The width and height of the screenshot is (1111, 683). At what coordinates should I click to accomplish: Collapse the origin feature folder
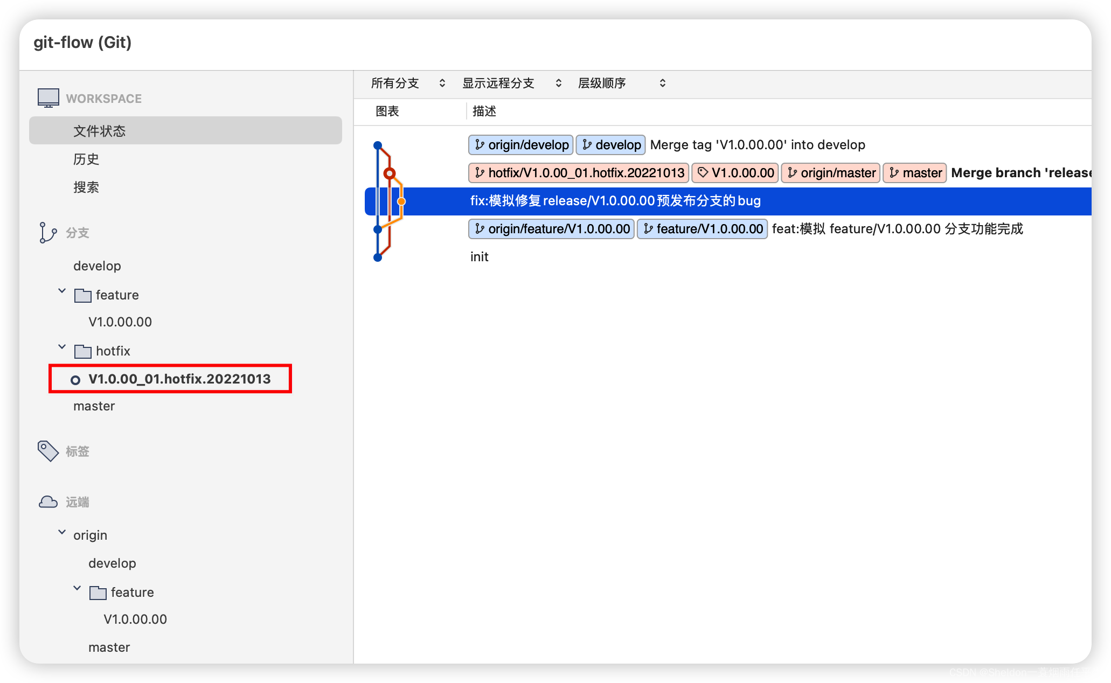tap(77, 588)
